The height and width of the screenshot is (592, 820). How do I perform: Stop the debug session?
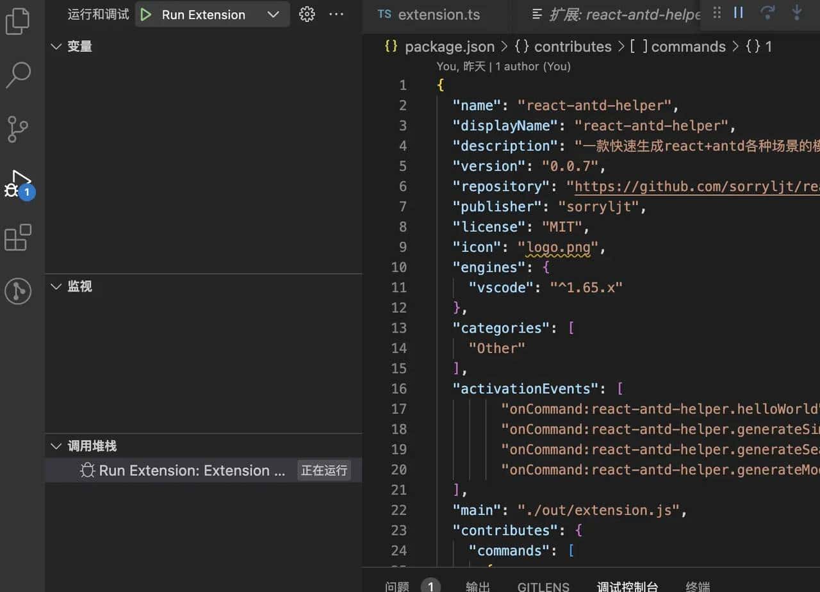(796, 12)
